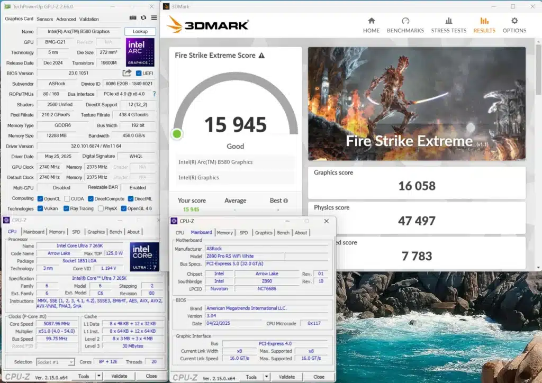Click the GPU Name field in GPU-Z
This screenshot has width=542, height=383.
tap(79, 31)
